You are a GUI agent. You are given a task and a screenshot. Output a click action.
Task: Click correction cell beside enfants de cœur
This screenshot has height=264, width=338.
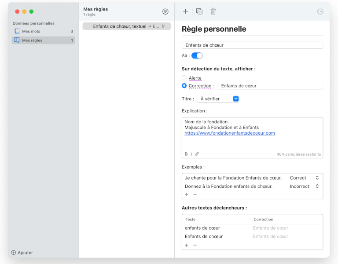(x=271, y=228)
